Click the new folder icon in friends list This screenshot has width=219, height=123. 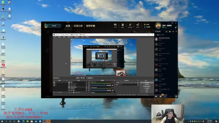[x=170, y=32]
